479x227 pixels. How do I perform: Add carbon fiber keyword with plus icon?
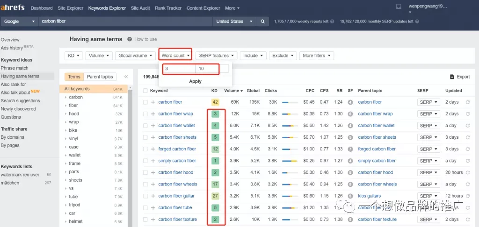(x=153, y=102)
